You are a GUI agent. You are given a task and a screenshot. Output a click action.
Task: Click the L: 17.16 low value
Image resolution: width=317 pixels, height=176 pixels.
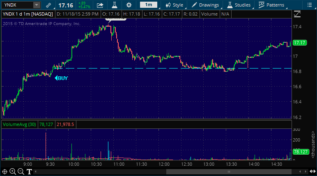[x=152, y=14]
